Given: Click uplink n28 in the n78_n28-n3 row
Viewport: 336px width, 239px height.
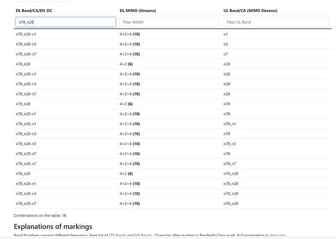Looking at the screenshot, I should tap(227, 84).
